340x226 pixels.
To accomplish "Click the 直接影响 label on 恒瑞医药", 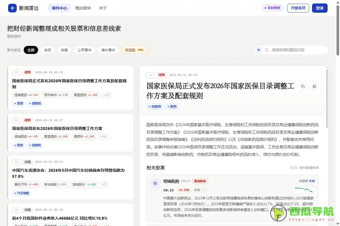I will 200,181.
